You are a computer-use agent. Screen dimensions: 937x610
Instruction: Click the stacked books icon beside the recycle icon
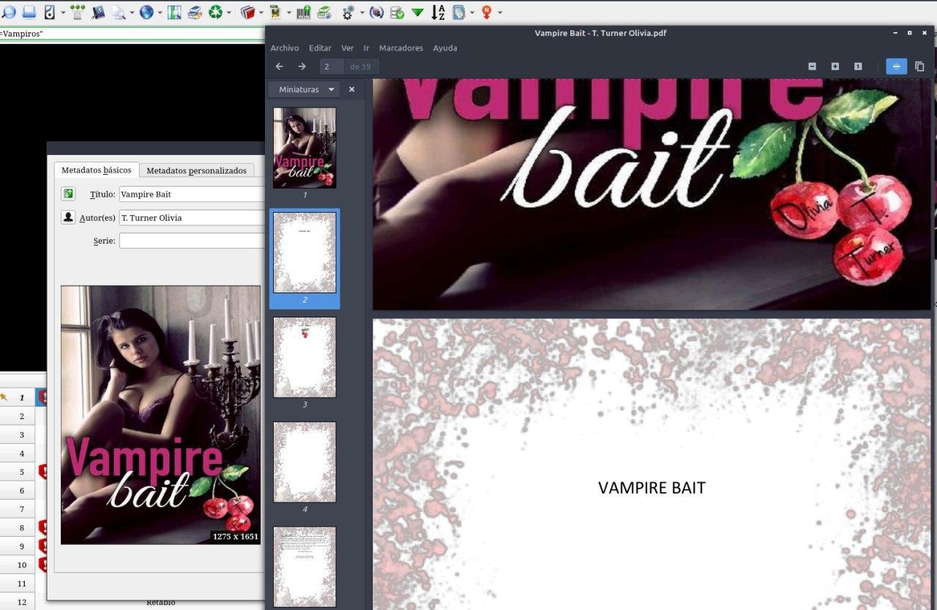pyautogui.click(x=195, y=12)
